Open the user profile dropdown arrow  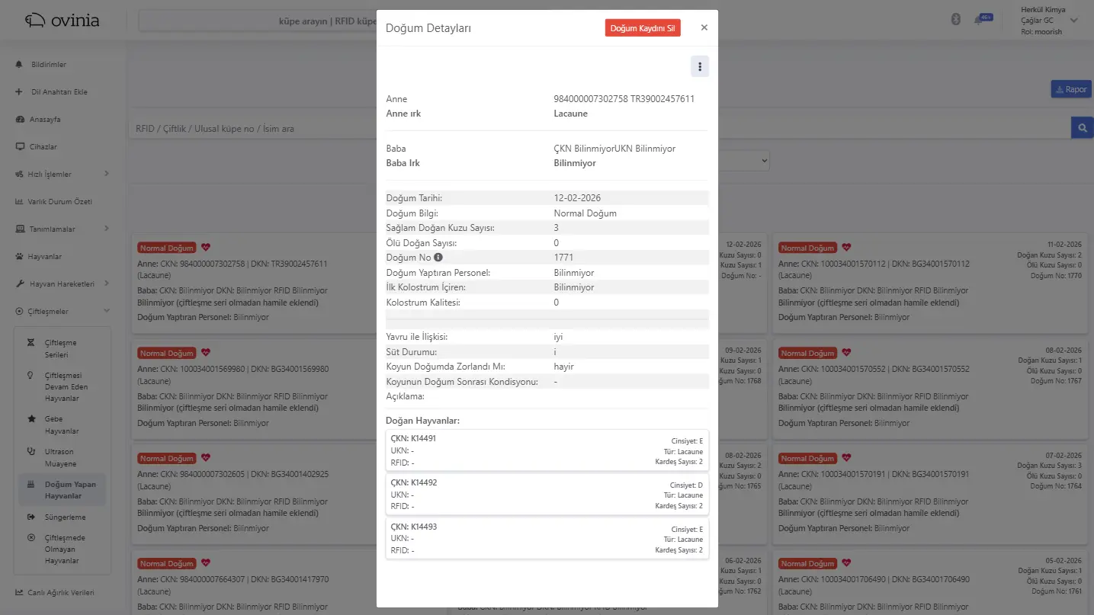point(1074,21)
